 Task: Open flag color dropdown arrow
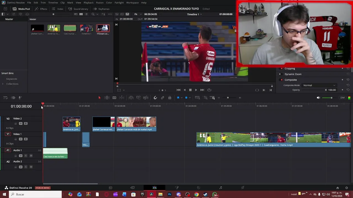[x=181, y=98]
